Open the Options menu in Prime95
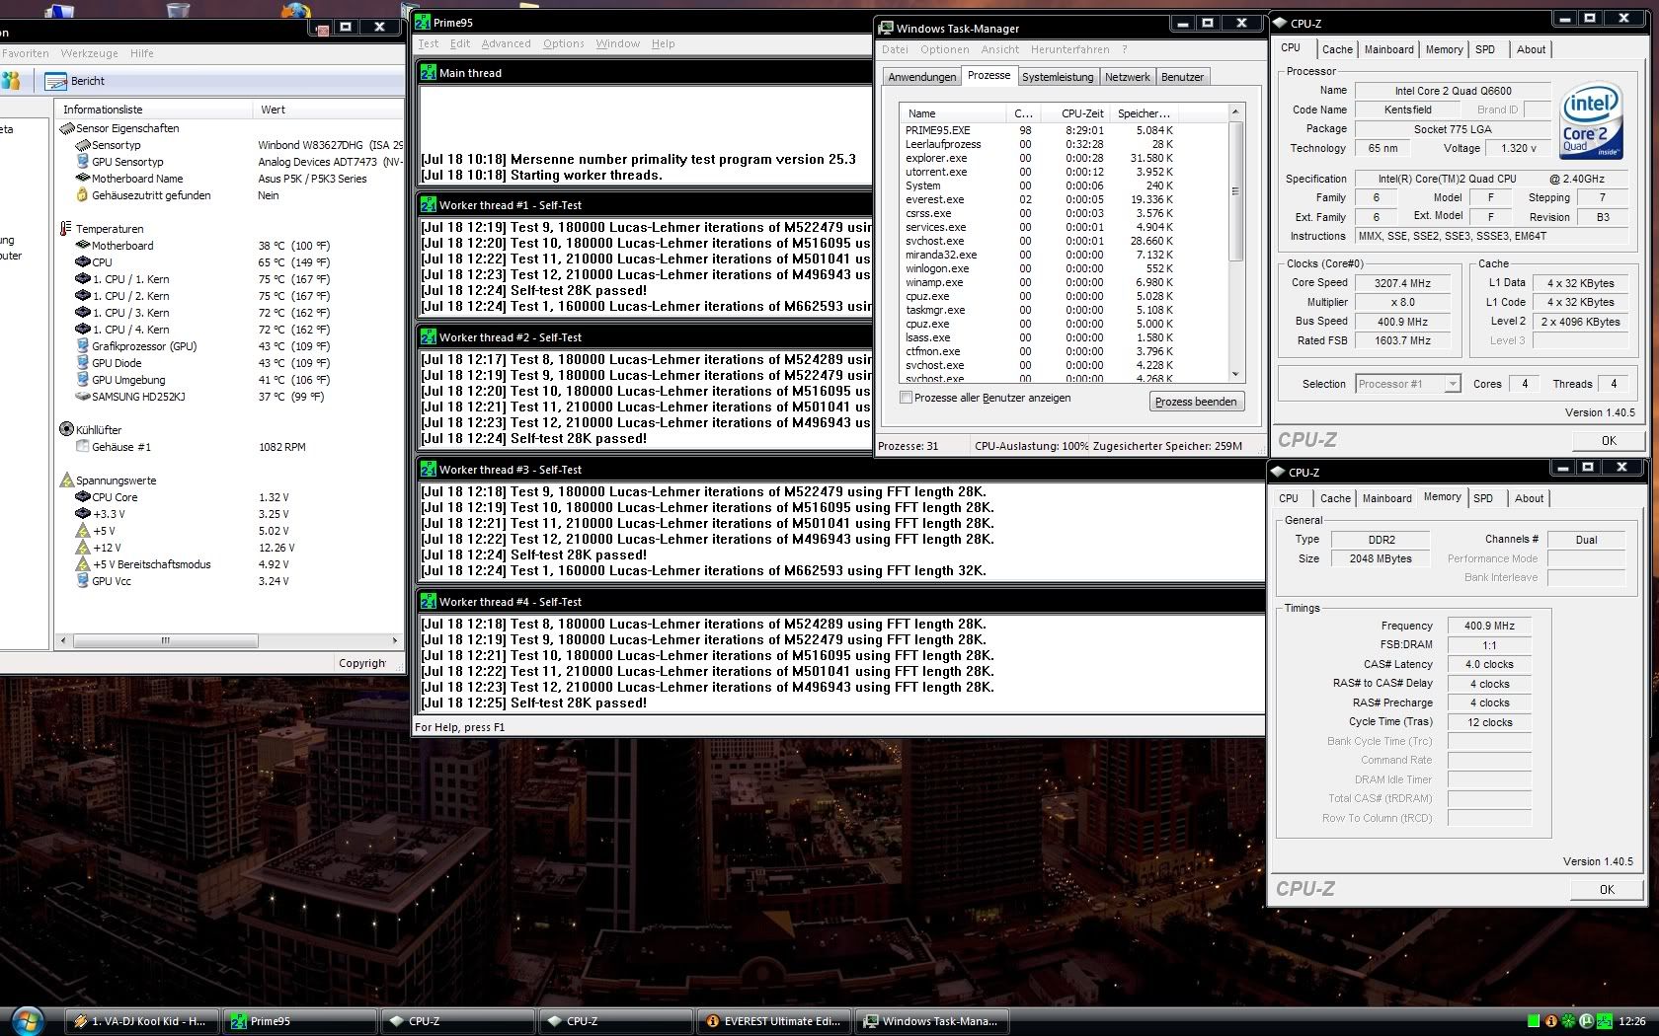Image resolution: width=1659 pixels, height=1036 pixels. point(563,43)
